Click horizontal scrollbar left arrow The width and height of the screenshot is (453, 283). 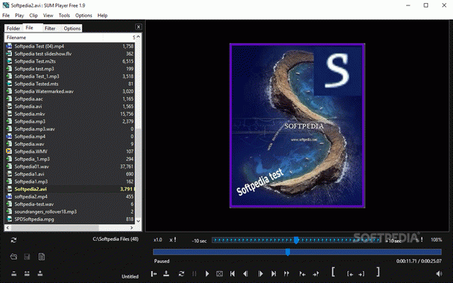pos(8,228)
